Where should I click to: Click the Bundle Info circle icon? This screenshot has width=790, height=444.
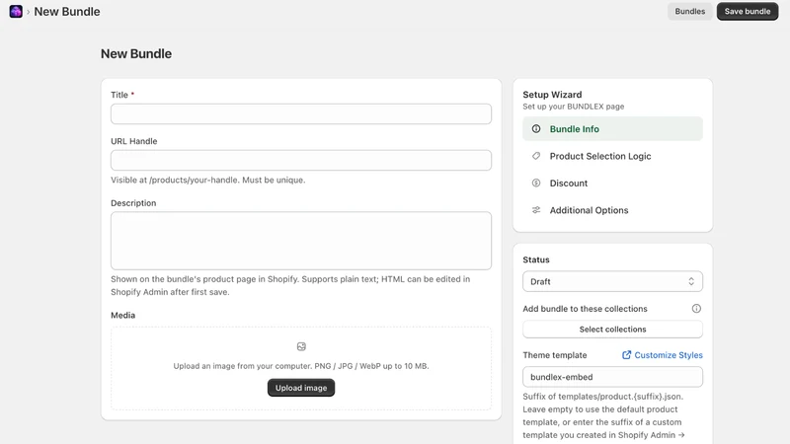click(x=536, y=129)
